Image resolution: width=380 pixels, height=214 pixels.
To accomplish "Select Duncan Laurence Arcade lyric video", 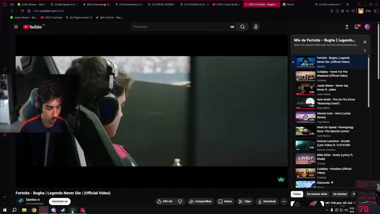I will 330,145.
